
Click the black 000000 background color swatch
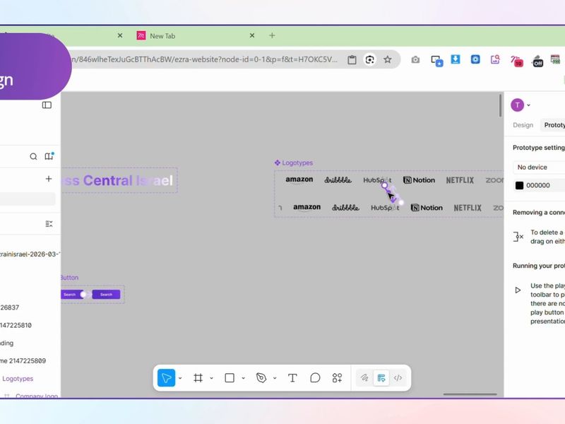point(519,185)
